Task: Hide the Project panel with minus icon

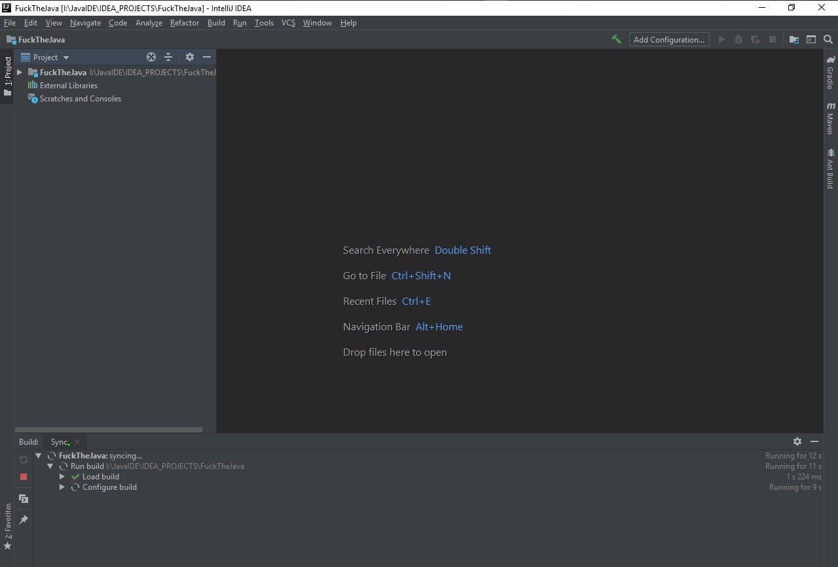Action: 207,57
